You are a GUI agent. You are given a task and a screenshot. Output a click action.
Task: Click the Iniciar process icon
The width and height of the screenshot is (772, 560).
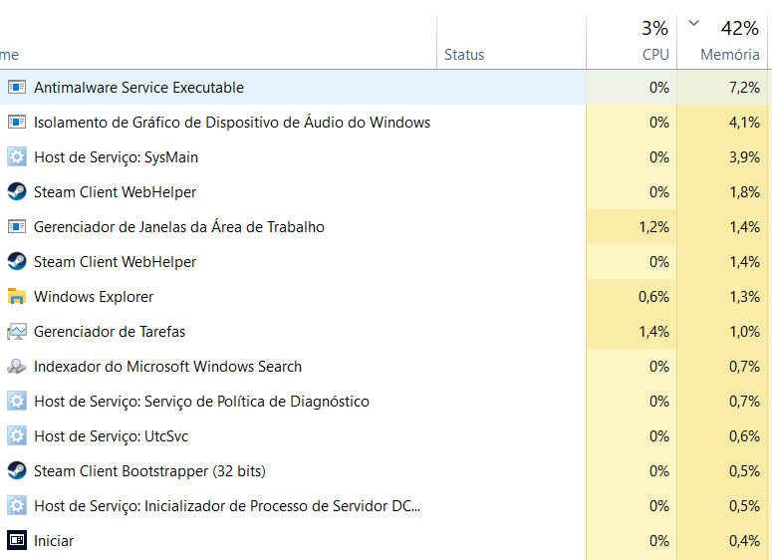coord(17,541)
